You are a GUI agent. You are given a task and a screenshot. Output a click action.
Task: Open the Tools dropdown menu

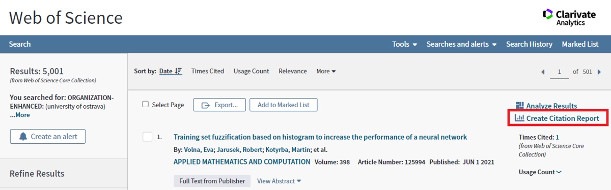pos(405,44)
